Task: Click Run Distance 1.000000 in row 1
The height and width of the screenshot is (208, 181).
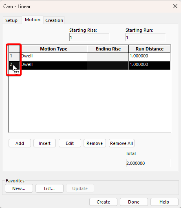Action: coord(150,57)
